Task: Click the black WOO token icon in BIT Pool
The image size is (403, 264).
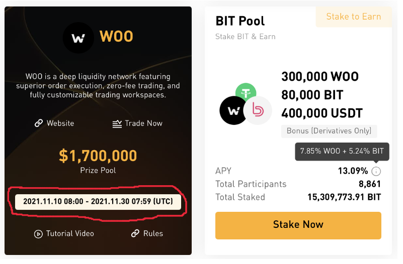Action: pyautogui.click(x=234, y=110)
